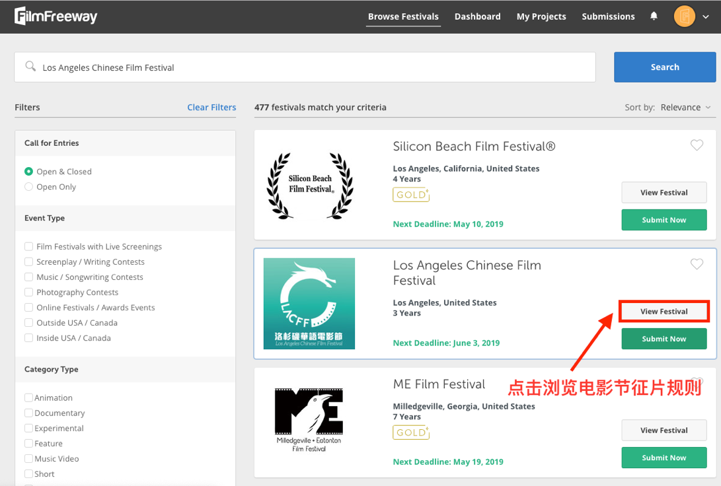Click Los Angeles, California, United States location
This screenshot has height=486, width=721.
tap(467, 168)
